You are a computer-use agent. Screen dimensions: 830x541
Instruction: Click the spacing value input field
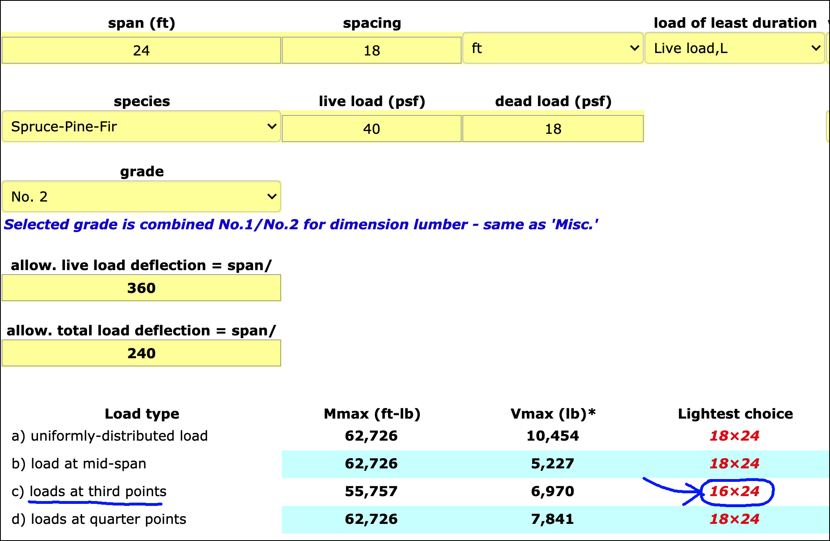(371, 50)
